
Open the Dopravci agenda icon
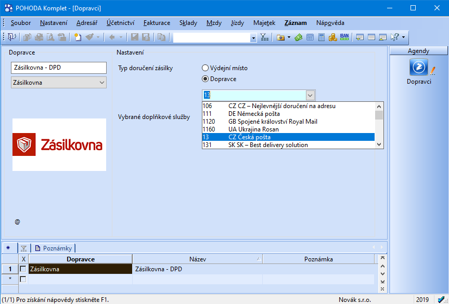[x=419, y=67]
